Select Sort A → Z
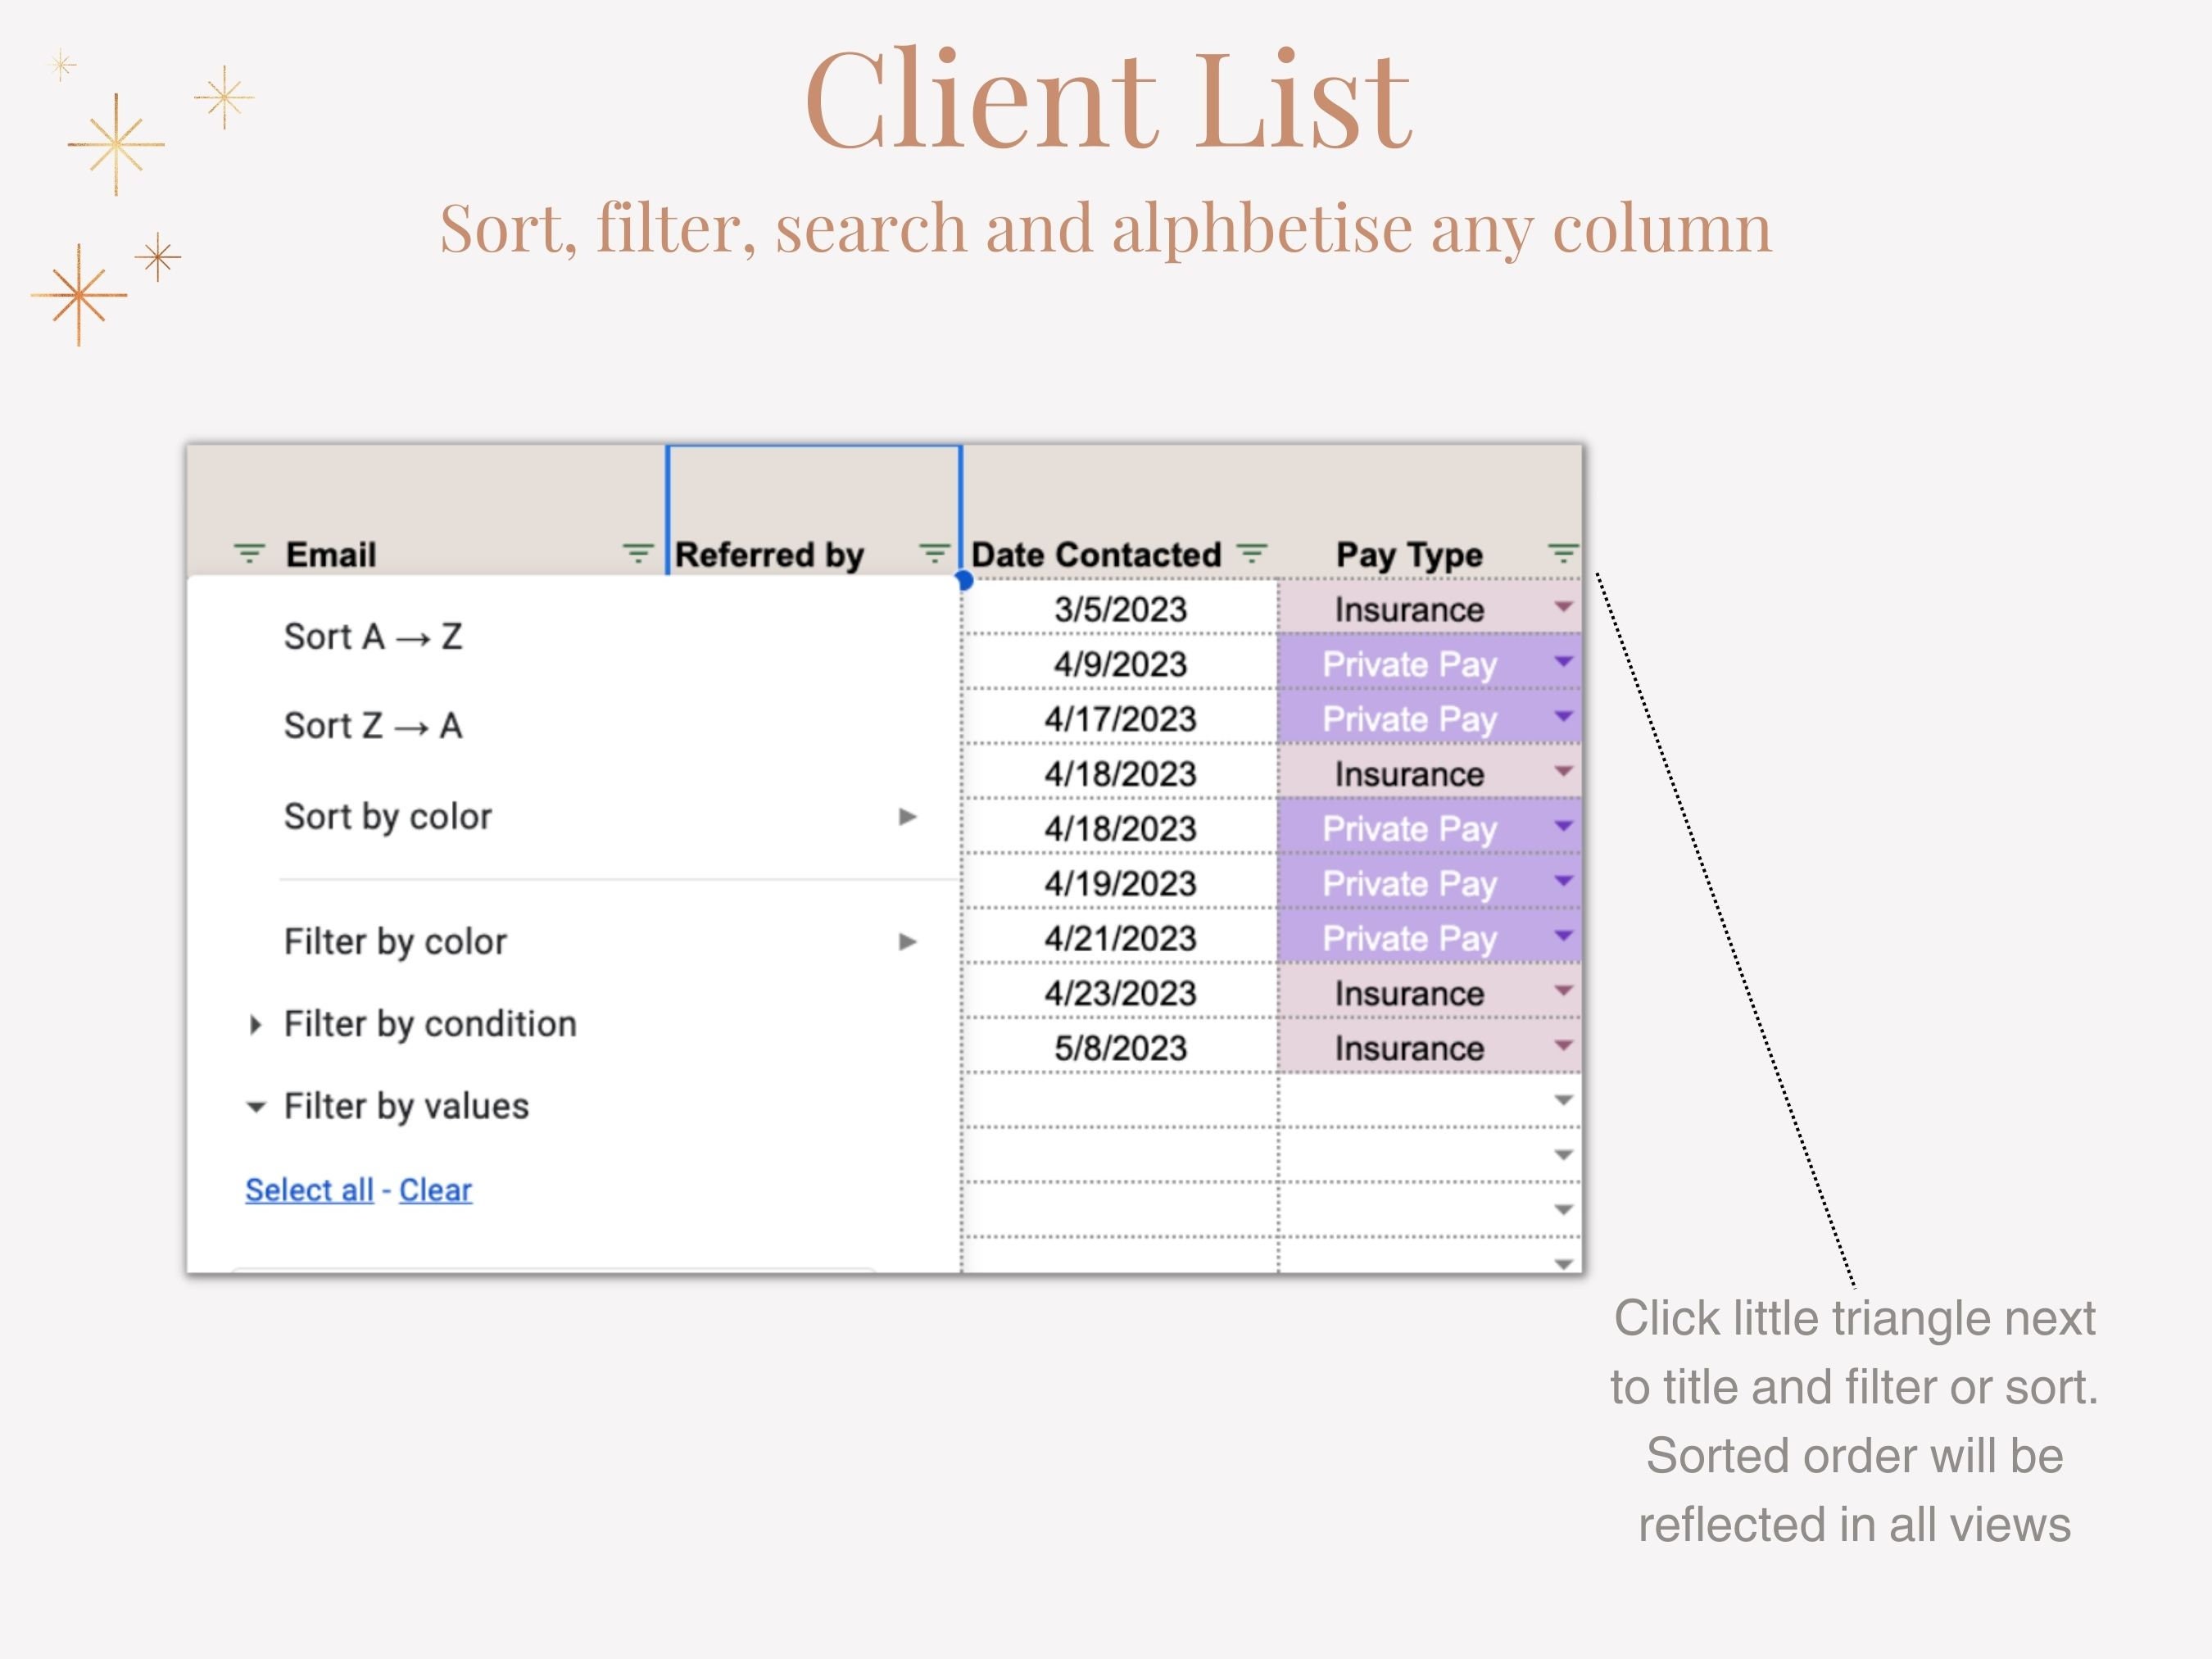Image resolution: width=2212 pixels, height=1659 pixels. pyautogui.click(x=373, y=635)
